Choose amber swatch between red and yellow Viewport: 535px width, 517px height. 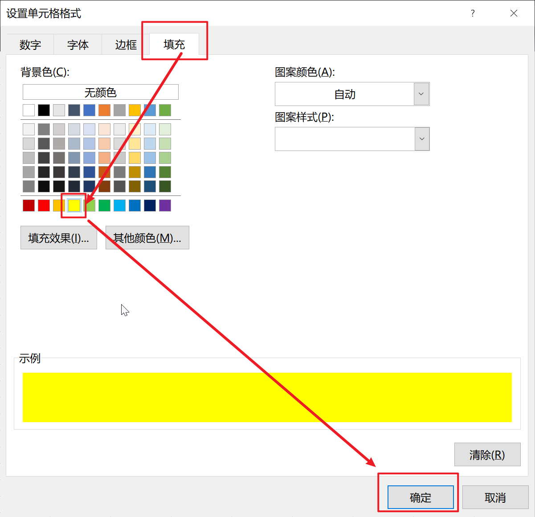(x=59, y=205)
